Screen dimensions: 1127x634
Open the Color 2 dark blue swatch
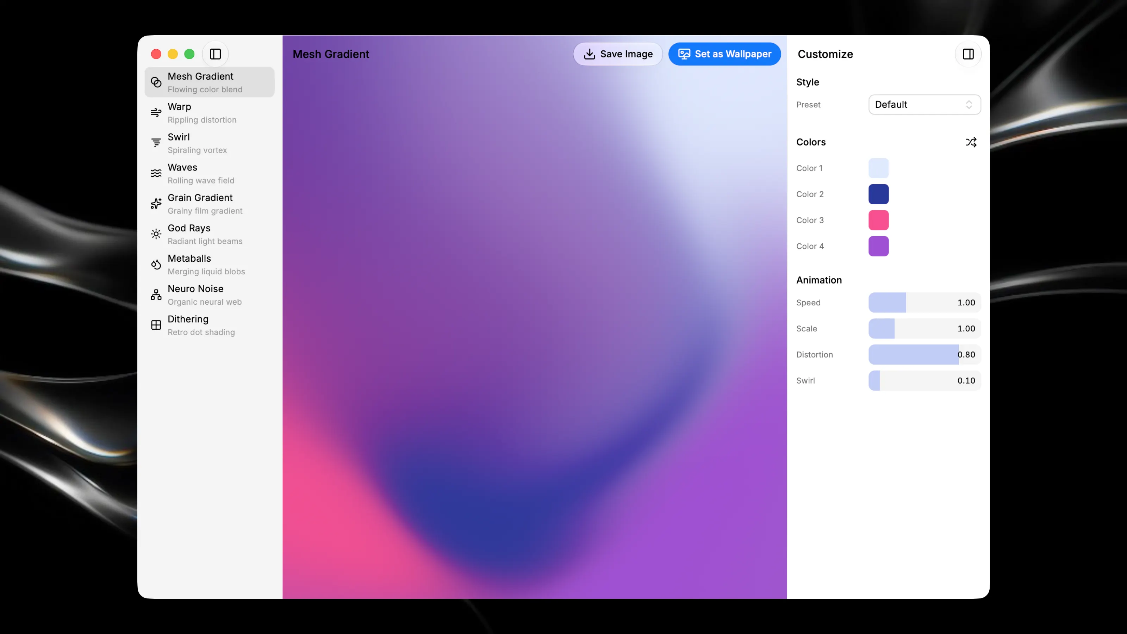pyautogui.click(x=878, y=194)
